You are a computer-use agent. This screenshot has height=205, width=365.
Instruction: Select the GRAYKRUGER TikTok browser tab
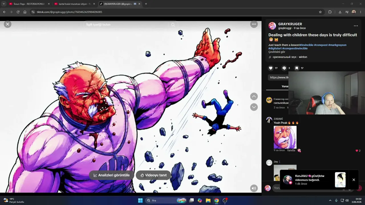pyautogui.click(x=120, y=4)
